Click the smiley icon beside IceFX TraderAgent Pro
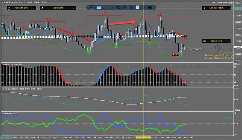This screenshot has height=140, width=242. [x=232, y=3]
